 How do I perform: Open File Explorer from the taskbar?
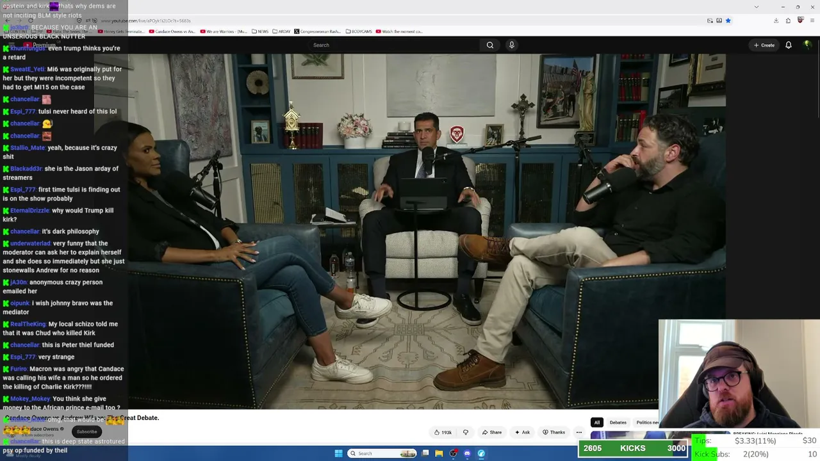439,453
